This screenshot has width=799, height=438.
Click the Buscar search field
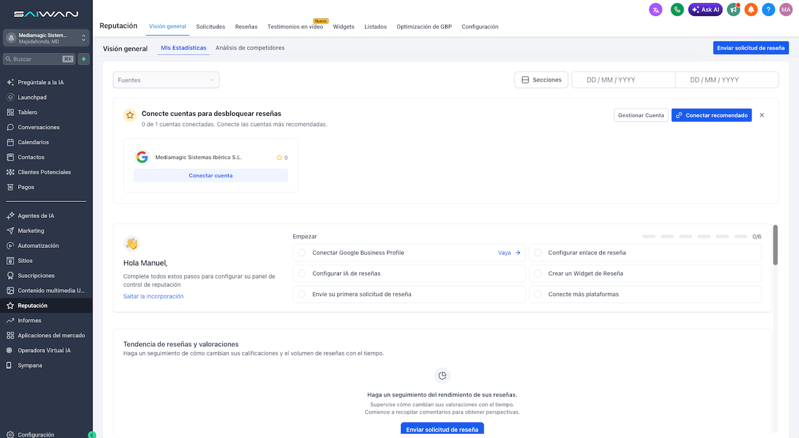39,59
